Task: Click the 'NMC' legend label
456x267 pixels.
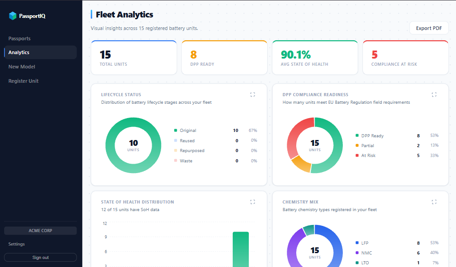Action: point(367,253)
